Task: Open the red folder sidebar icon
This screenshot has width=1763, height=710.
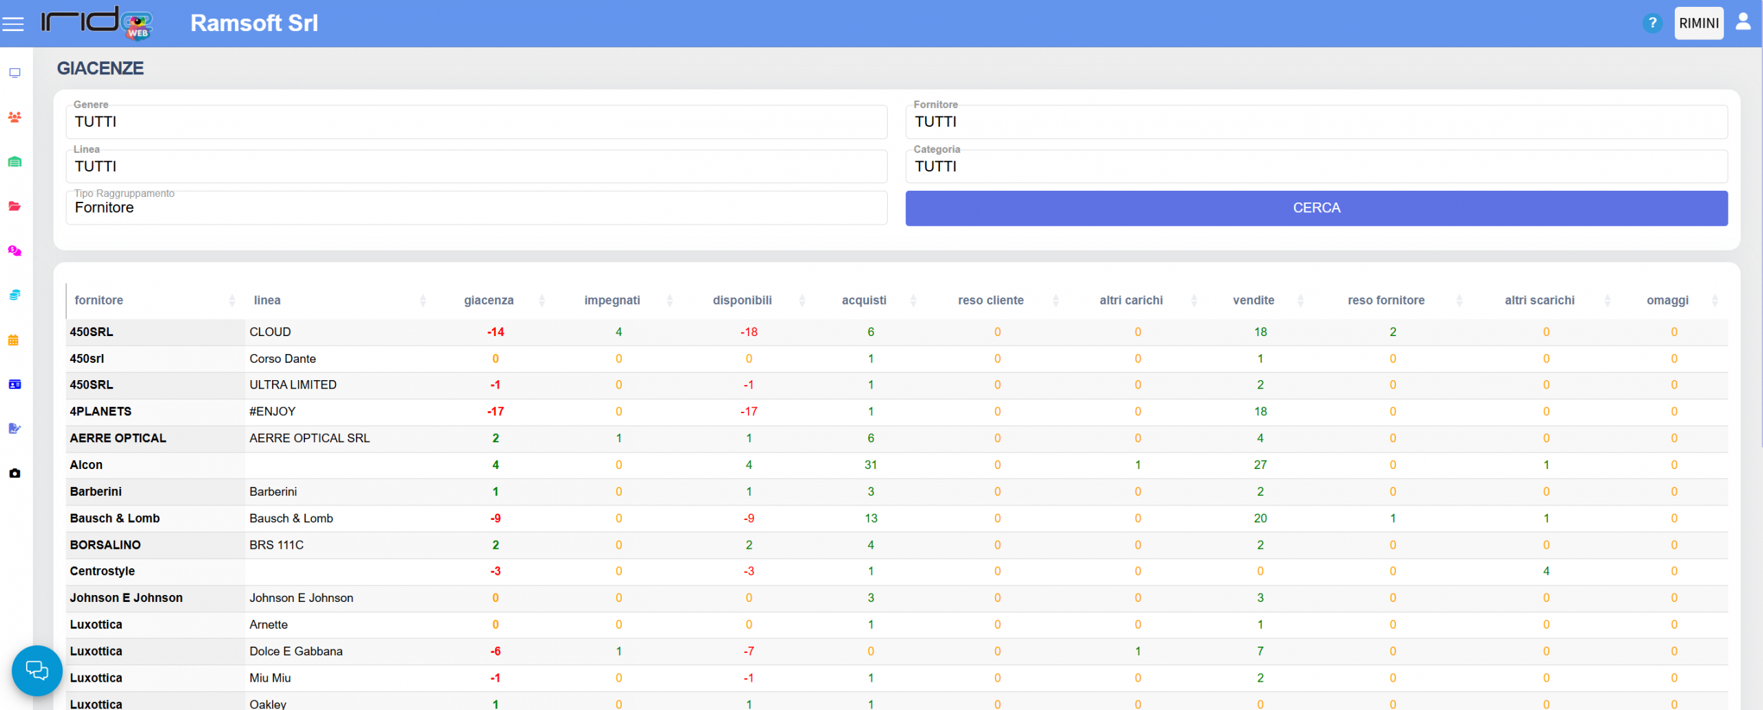Action: point(14,206)
